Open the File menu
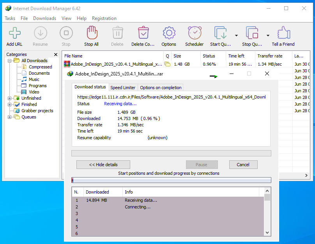315x244 pixels. click(x=24, y=18)
